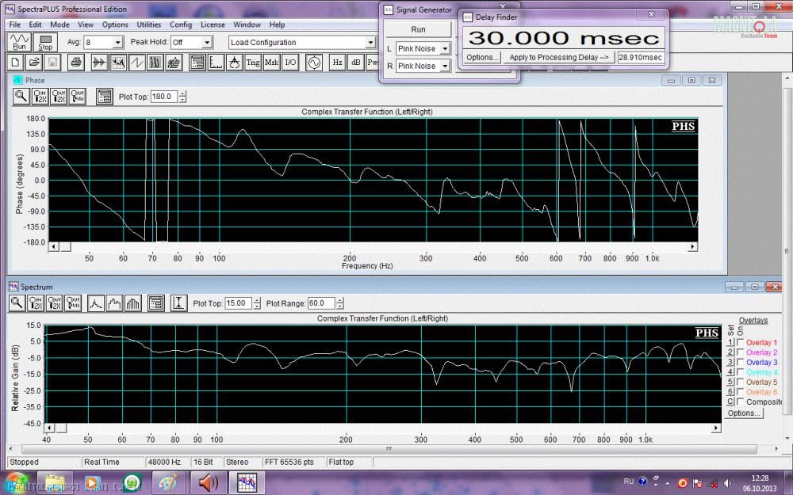
Task: Print using the printer toolbar icon
Action: (x=76, y=63)
